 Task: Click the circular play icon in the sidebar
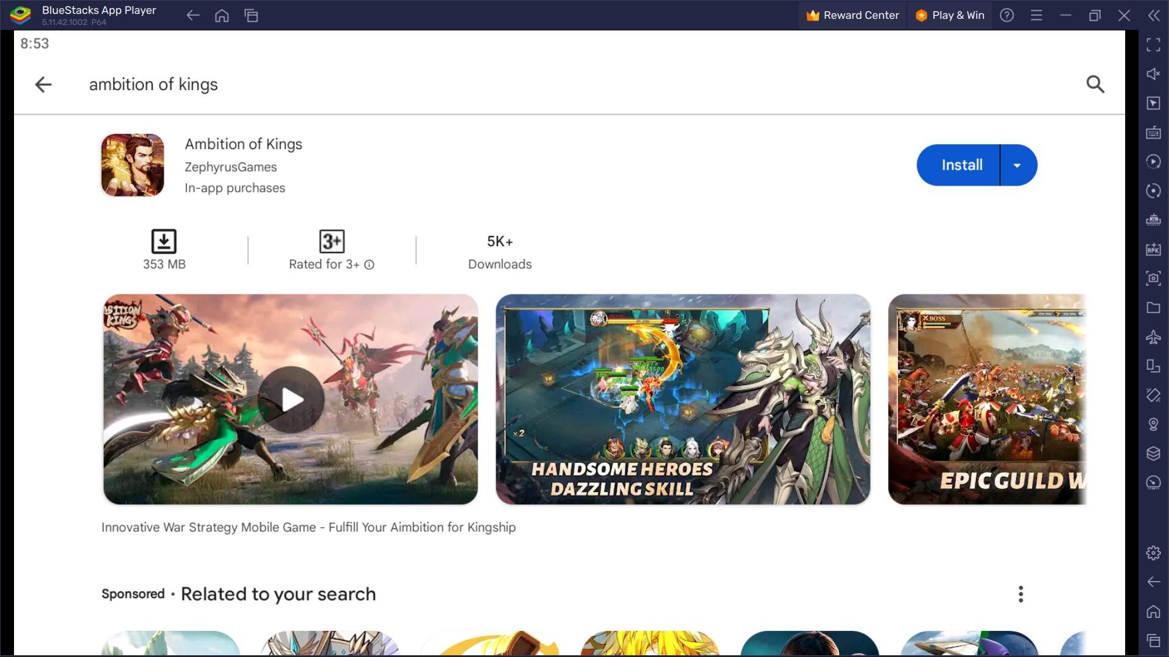tap(1153, 161)
